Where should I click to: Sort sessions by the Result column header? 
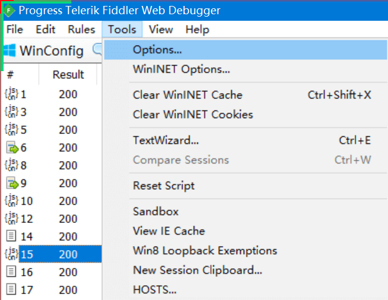(x=68, y=75)
